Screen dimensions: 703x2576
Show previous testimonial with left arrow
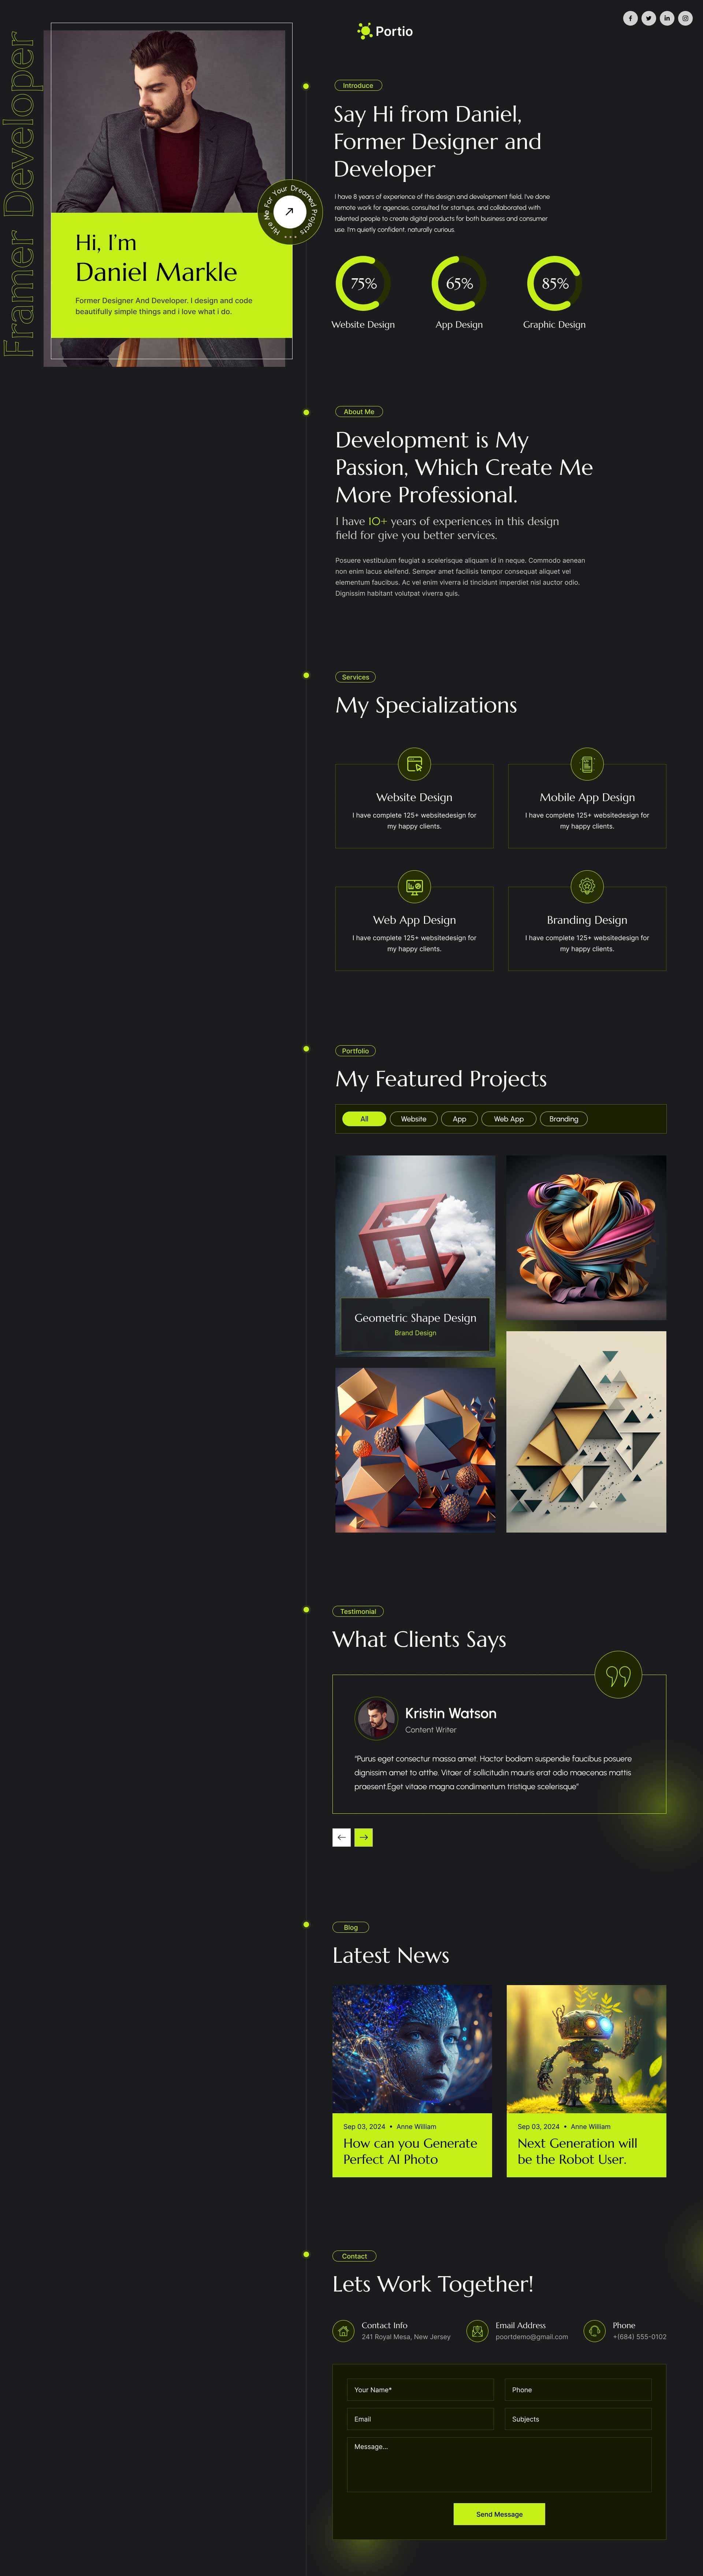(341, 1837)
